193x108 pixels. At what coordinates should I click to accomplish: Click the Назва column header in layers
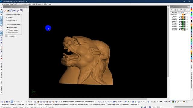pos(175,13)
